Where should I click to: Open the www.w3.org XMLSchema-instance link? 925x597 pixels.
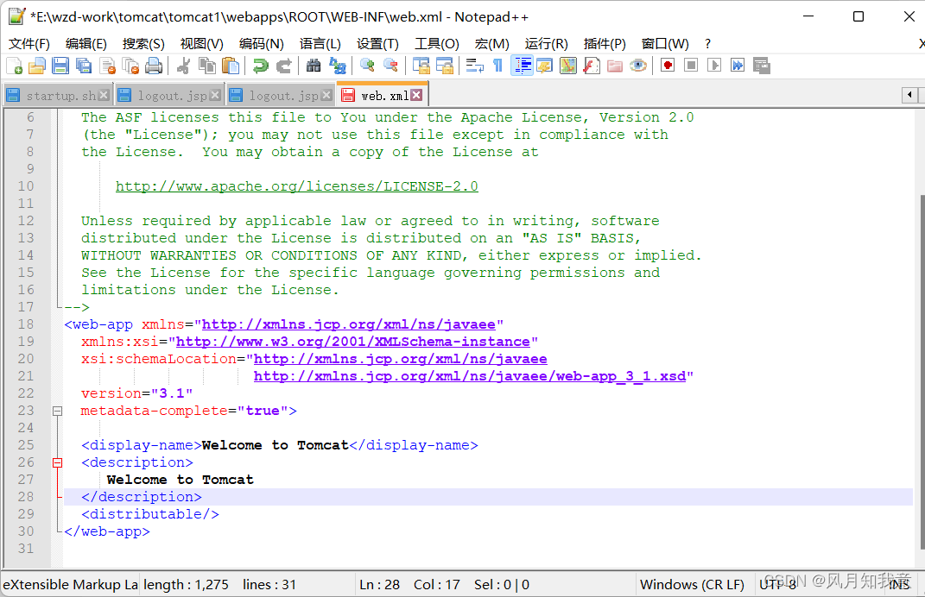click(x=352, y=342)
